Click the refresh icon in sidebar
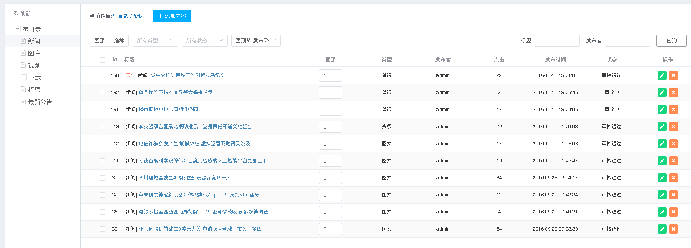 coord(16,13)
